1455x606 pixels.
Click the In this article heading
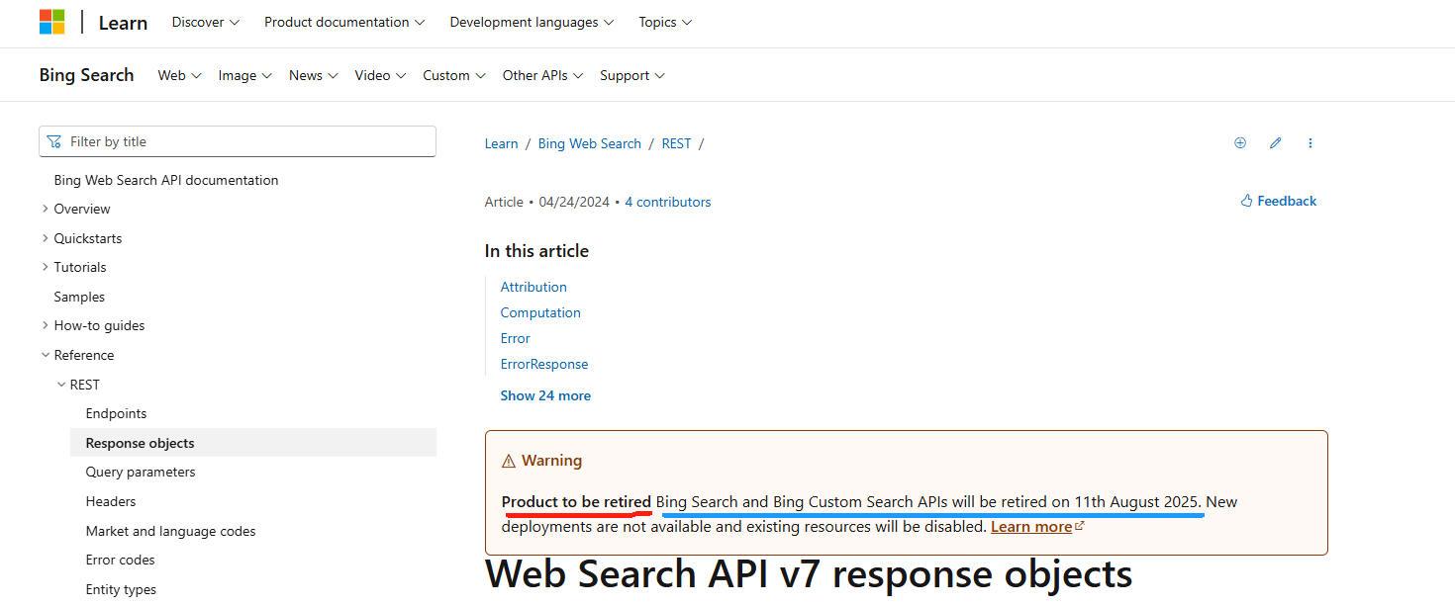536,251
